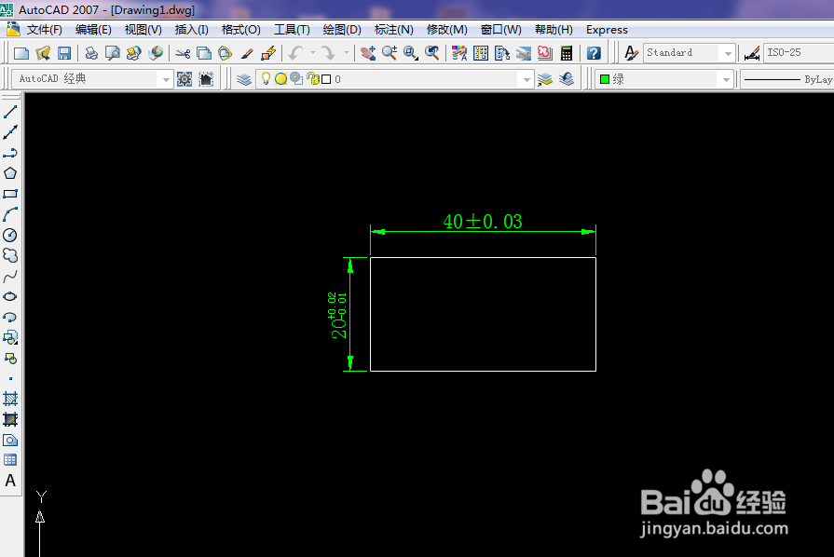The height and width of the screenshot is (557, 834).
Task: Open the Hatch tool
Action: tap(10, 399)
